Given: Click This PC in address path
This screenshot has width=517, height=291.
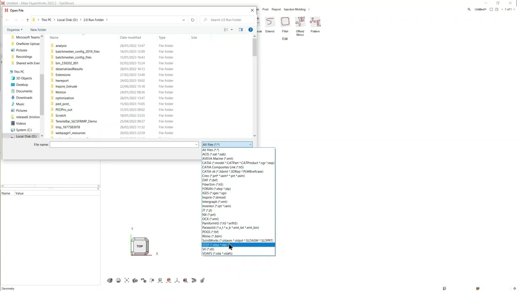Looking at the screenshot, I should coord(46,20).
